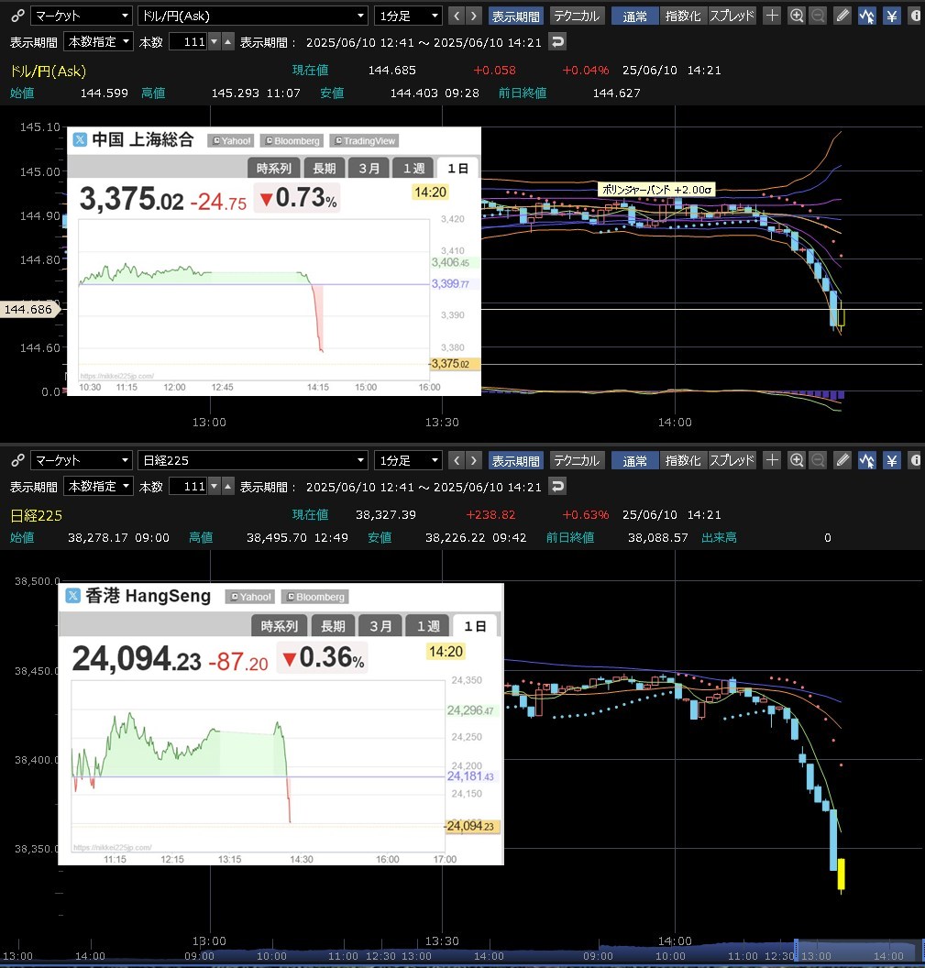Go to next period on ドル/円 chart
Viewport: 925px width, 968px height.
pos(474,16)
